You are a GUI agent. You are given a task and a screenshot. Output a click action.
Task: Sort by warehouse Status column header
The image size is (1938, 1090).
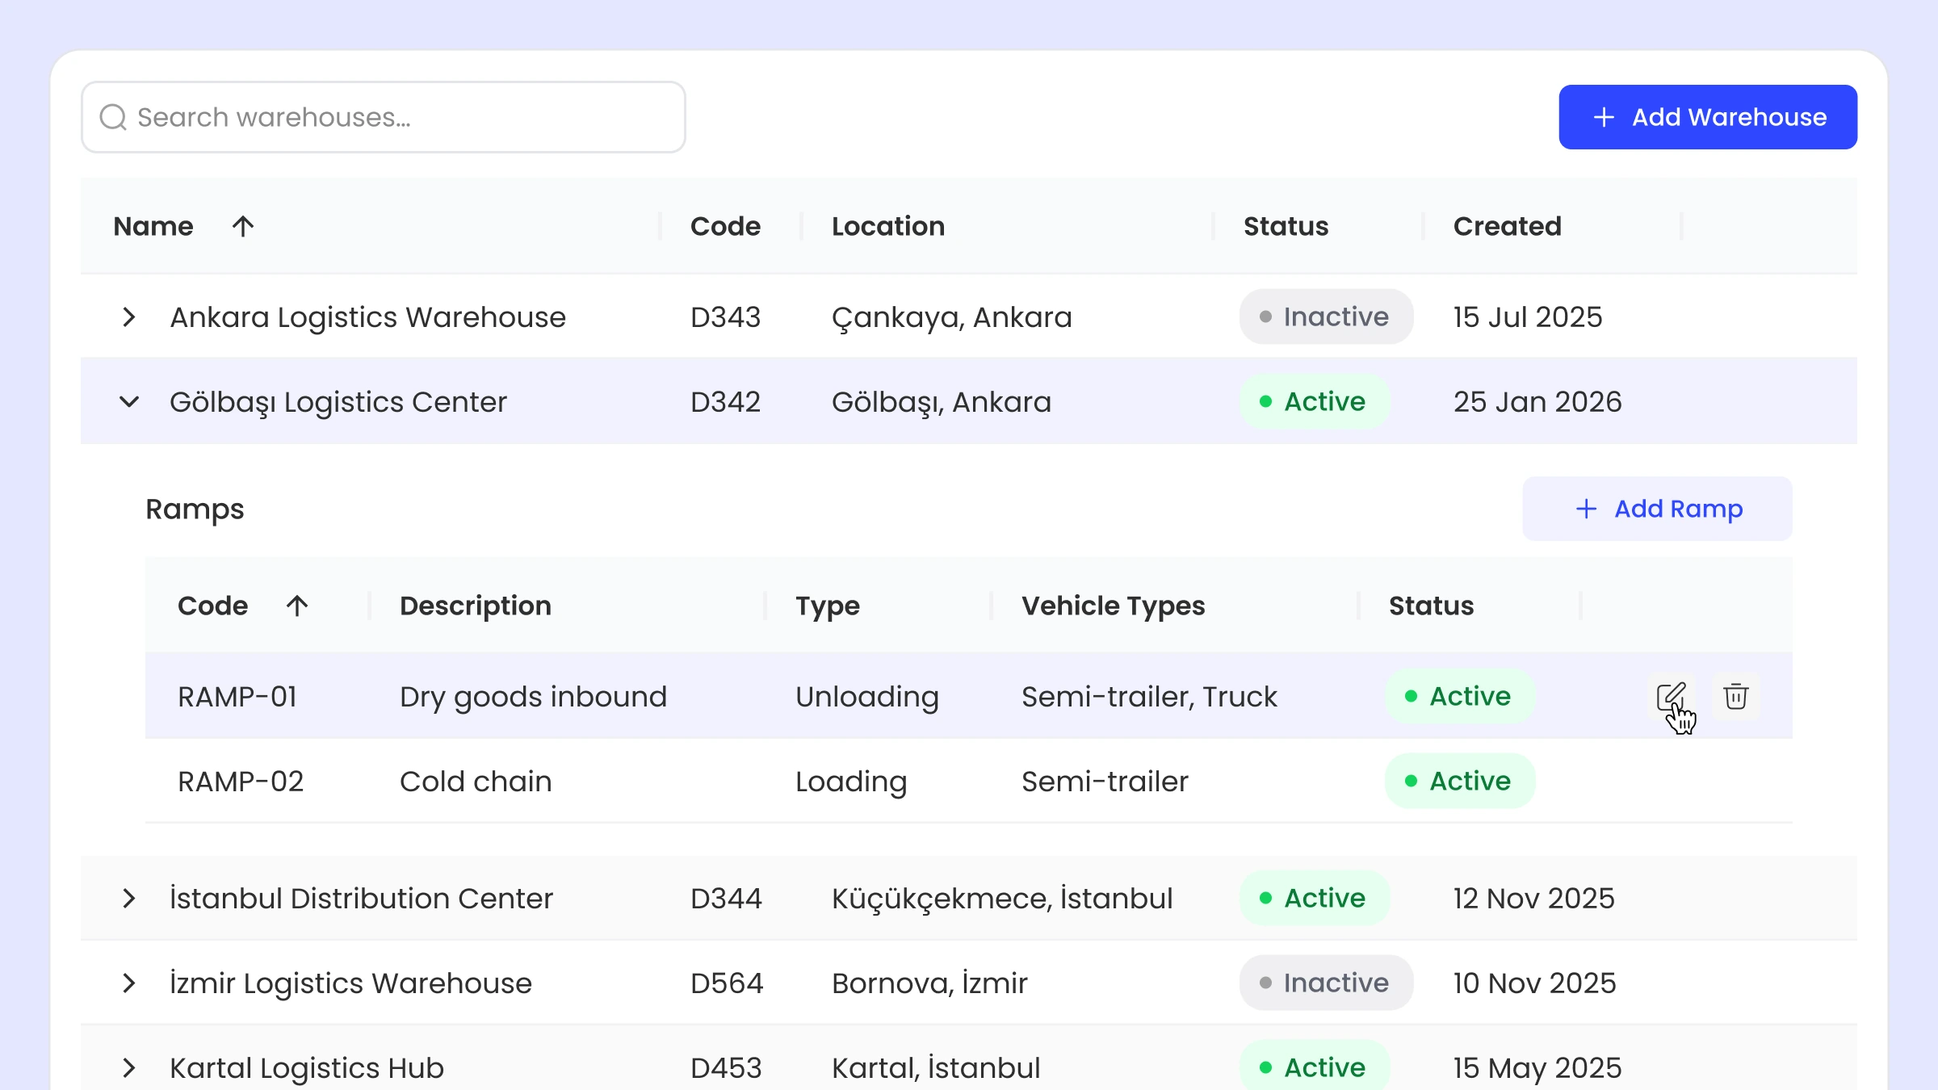pyautogui.click(x=1286, y=226)
